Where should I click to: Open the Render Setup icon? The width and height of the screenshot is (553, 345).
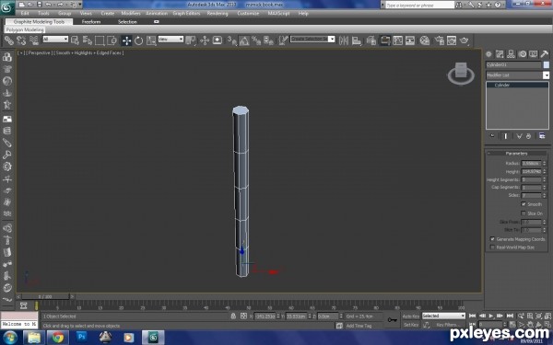point(439,40)
